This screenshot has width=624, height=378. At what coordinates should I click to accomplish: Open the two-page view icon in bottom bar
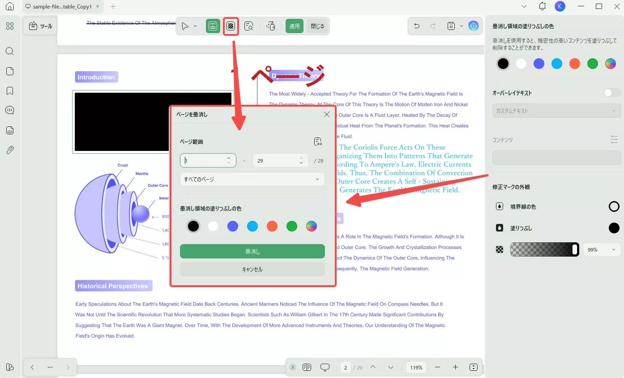coord(307,367)
